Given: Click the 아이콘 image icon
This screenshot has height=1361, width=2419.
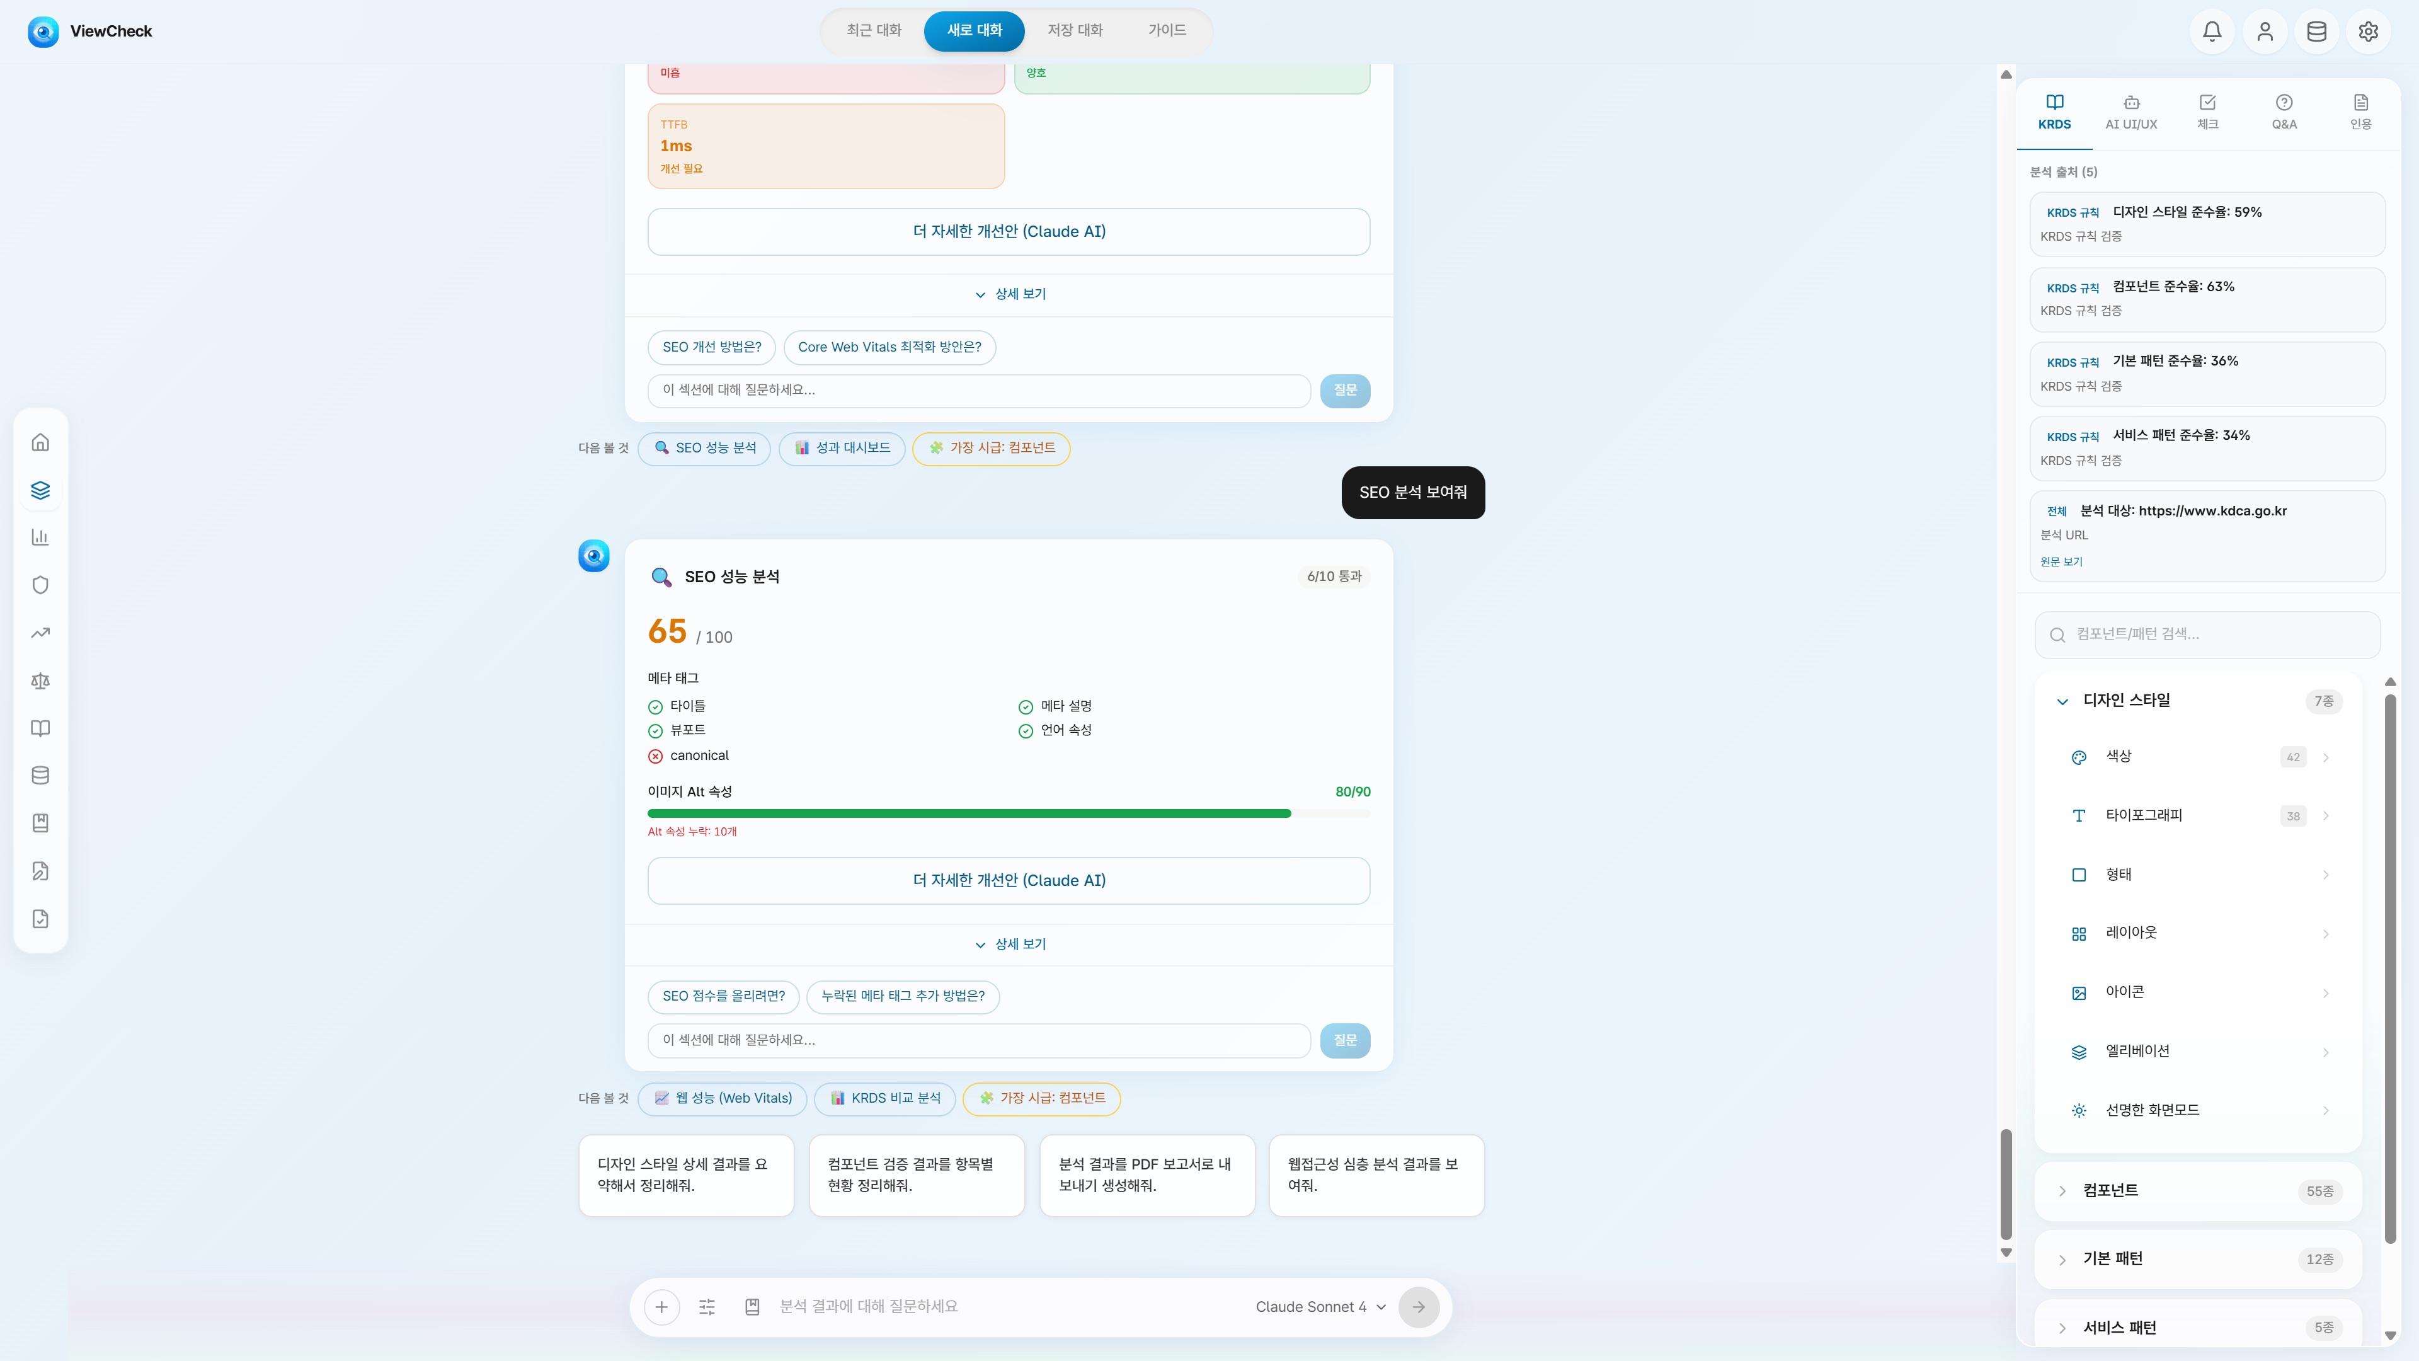Looking at the screenshot, I should coord(2079,993).
